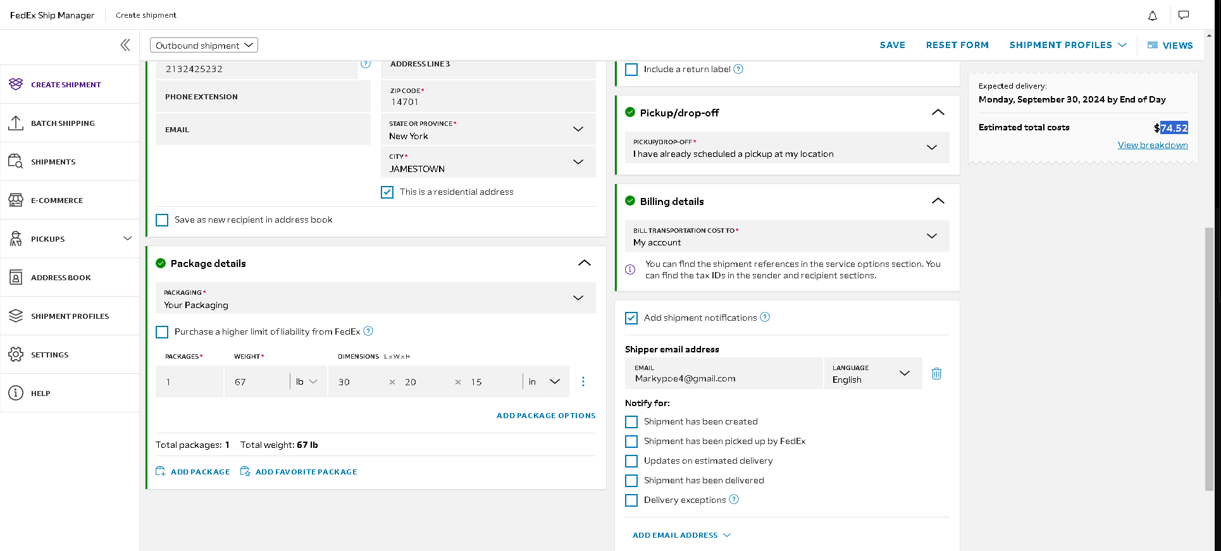Click ADD PACKAGE OPTIONS link
Screen dimensions: 1221x551
coord(546,416)
